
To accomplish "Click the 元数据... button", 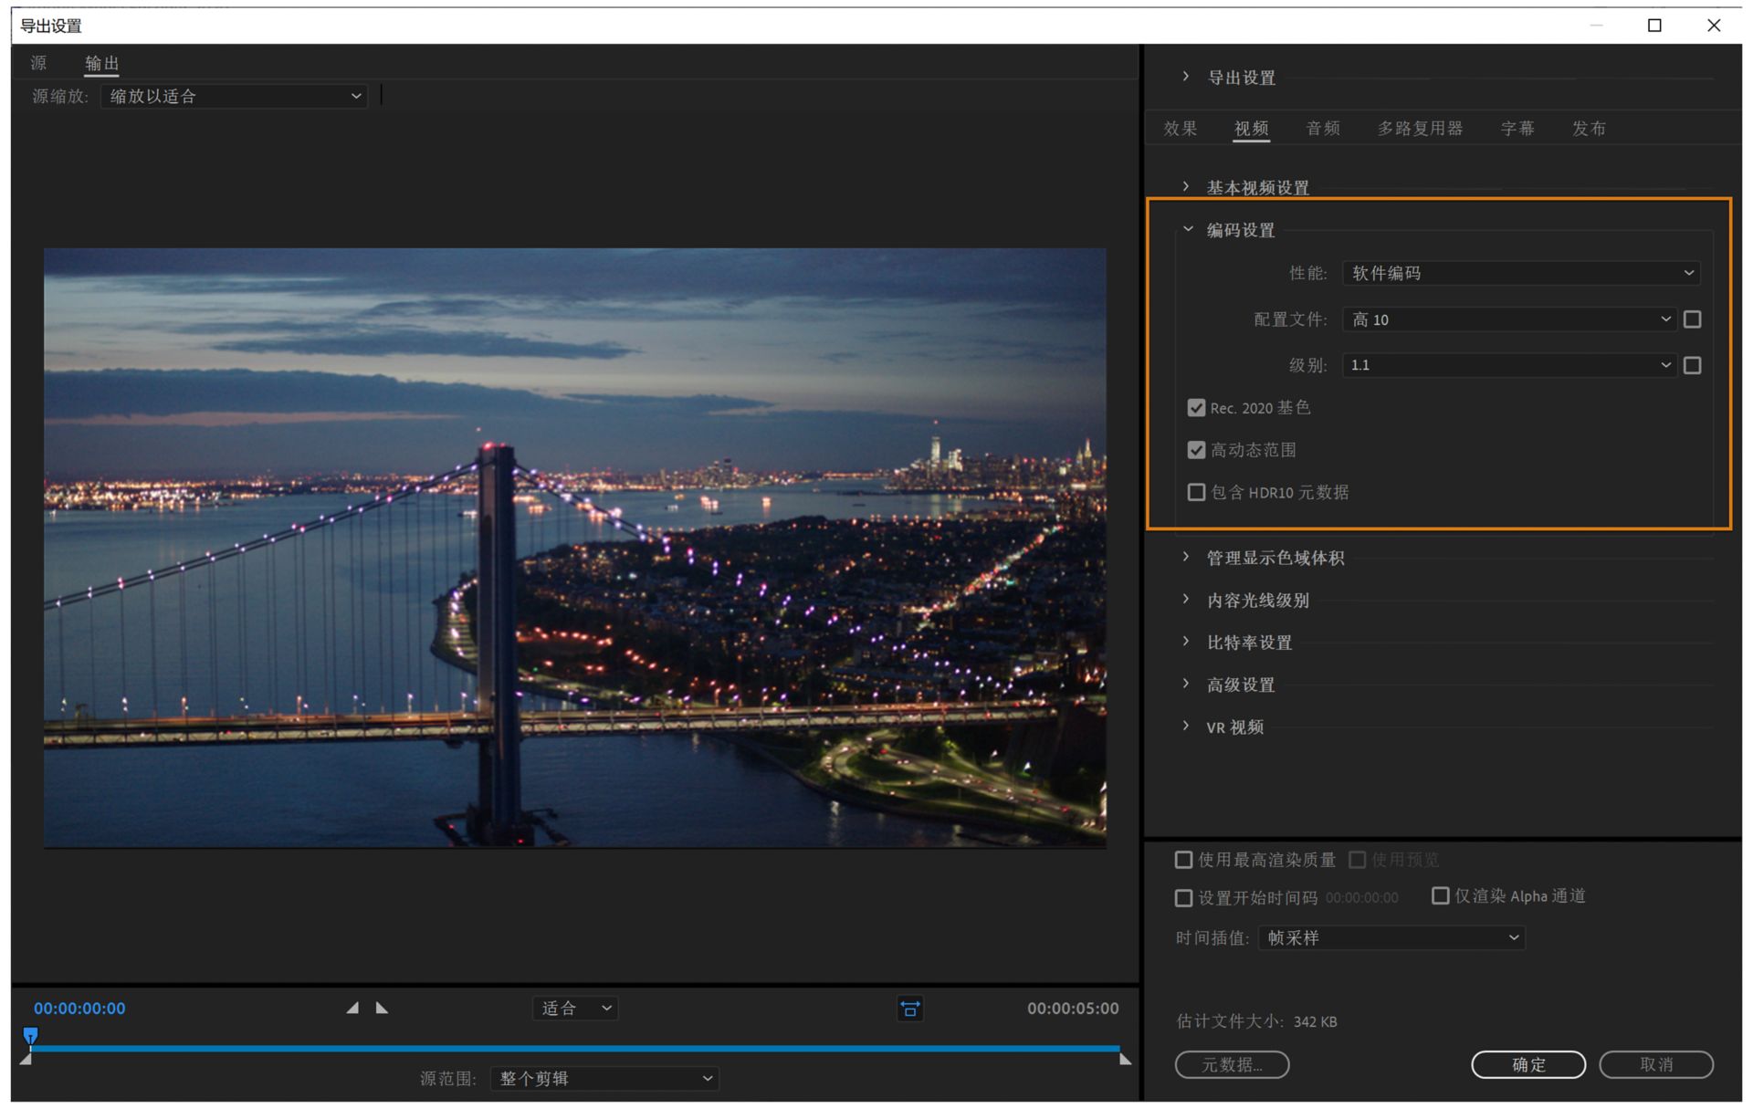I will tap(1232, 1064).
